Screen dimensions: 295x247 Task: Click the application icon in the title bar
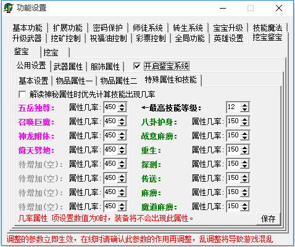[9, 8]
